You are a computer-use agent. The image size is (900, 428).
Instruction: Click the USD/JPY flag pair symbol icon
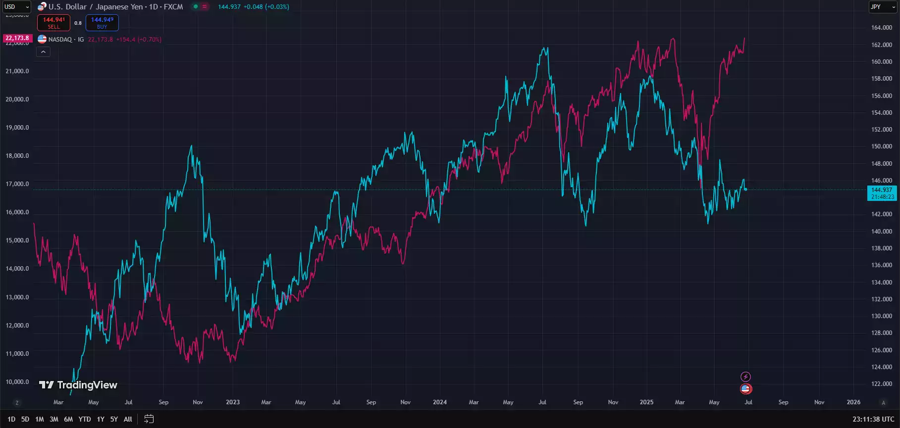pos(42,6)
